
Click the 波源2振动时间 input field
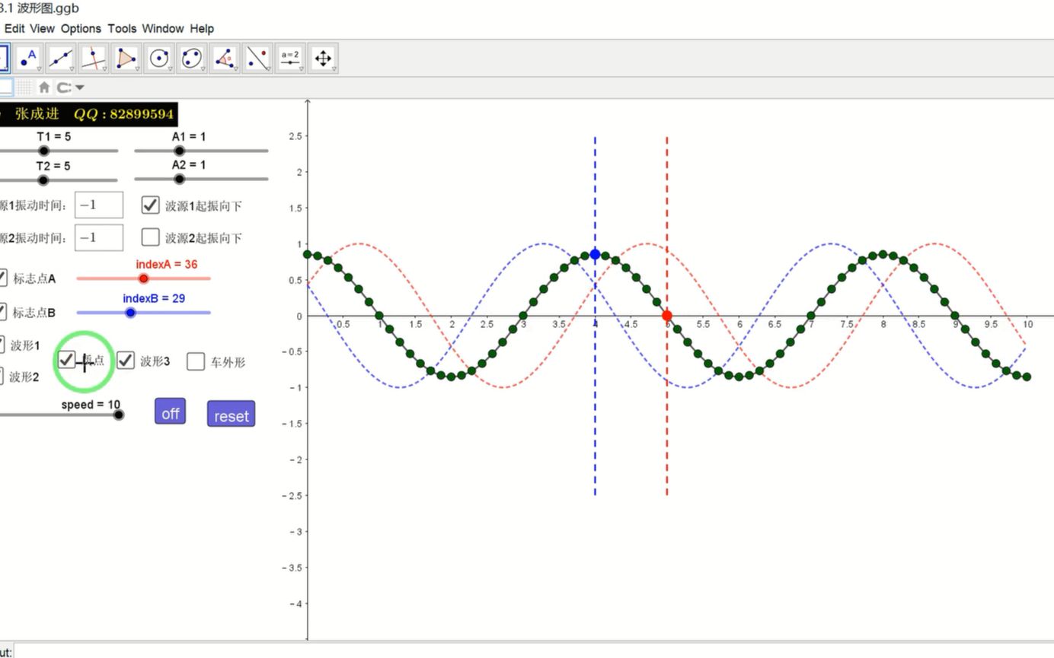[99, 237]
